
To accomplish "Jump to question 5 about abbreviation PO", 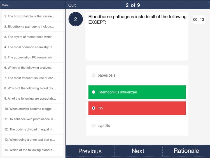I will (x=33, y=57).
